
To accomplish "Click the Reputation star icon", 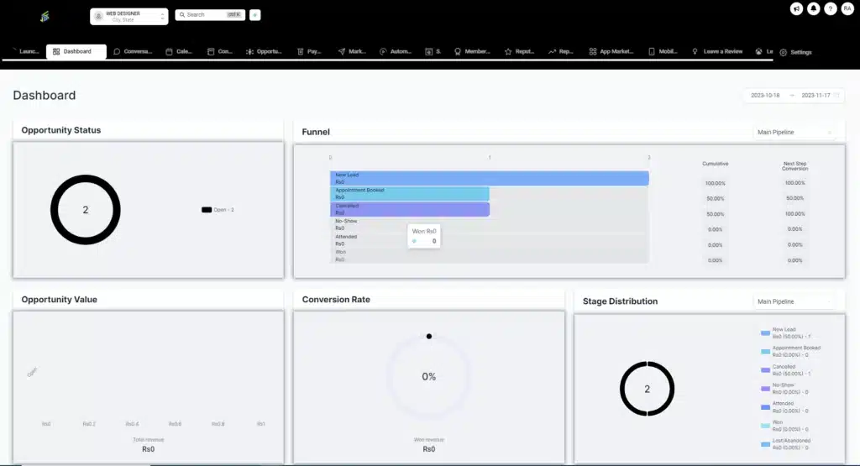I will coord(508,52).
